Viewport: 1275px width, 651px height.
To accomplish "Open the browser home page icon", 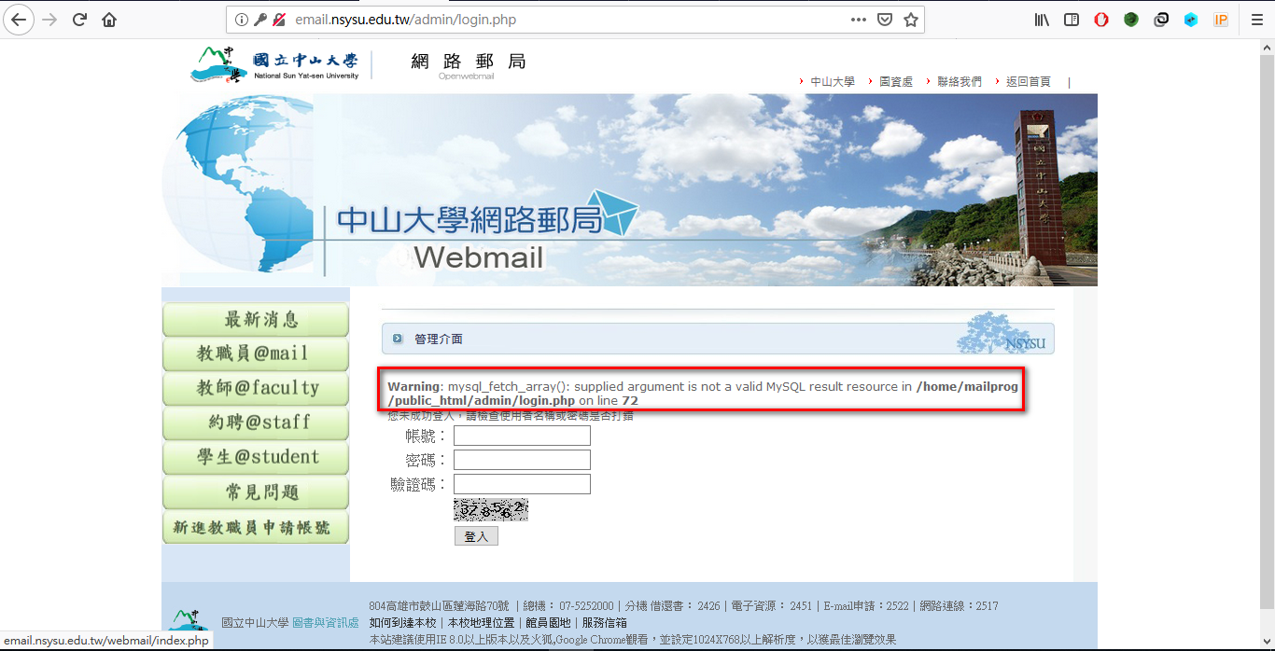I will [x=109, y=20].
